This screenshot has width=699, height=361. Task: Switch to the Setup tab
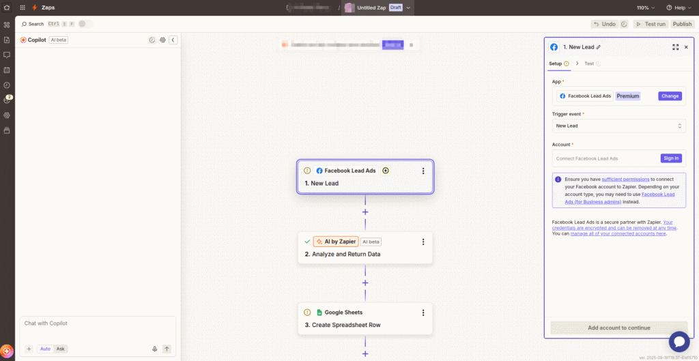[x=558, y=63]
